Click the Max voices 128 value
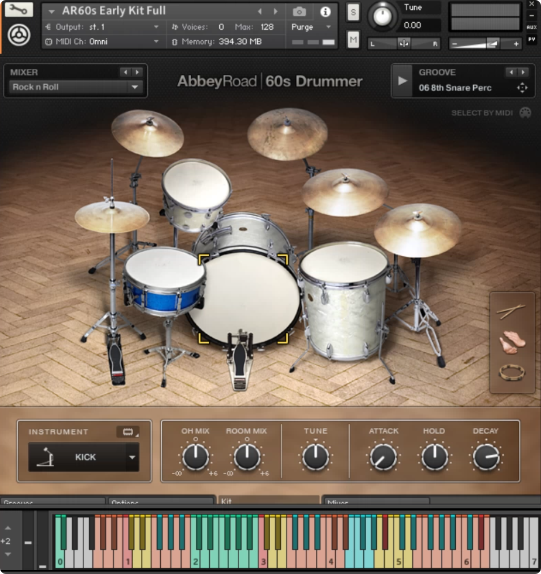Image resolution: width=541 pixels, height=574 pixels. tap(267, 27)
